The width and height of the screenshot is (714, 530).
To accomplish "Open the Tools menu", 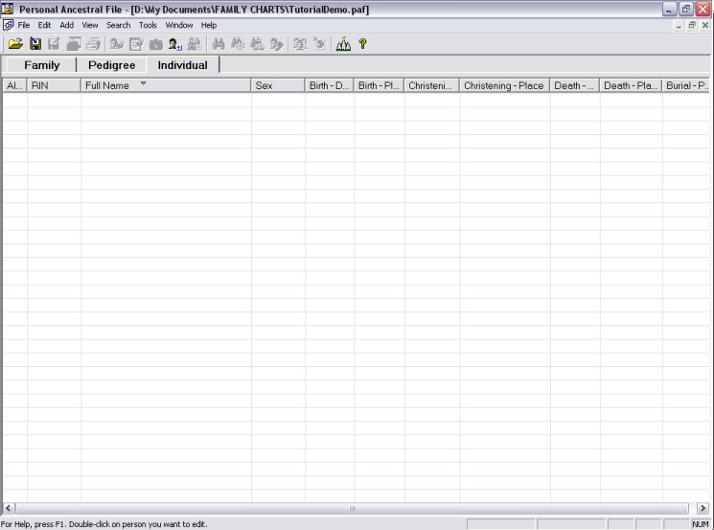I will click(x=148, y=25).
